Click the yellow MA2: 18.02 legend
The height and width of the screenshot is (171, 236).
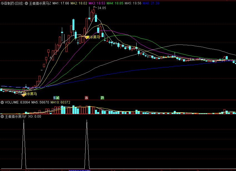(79, 3)
